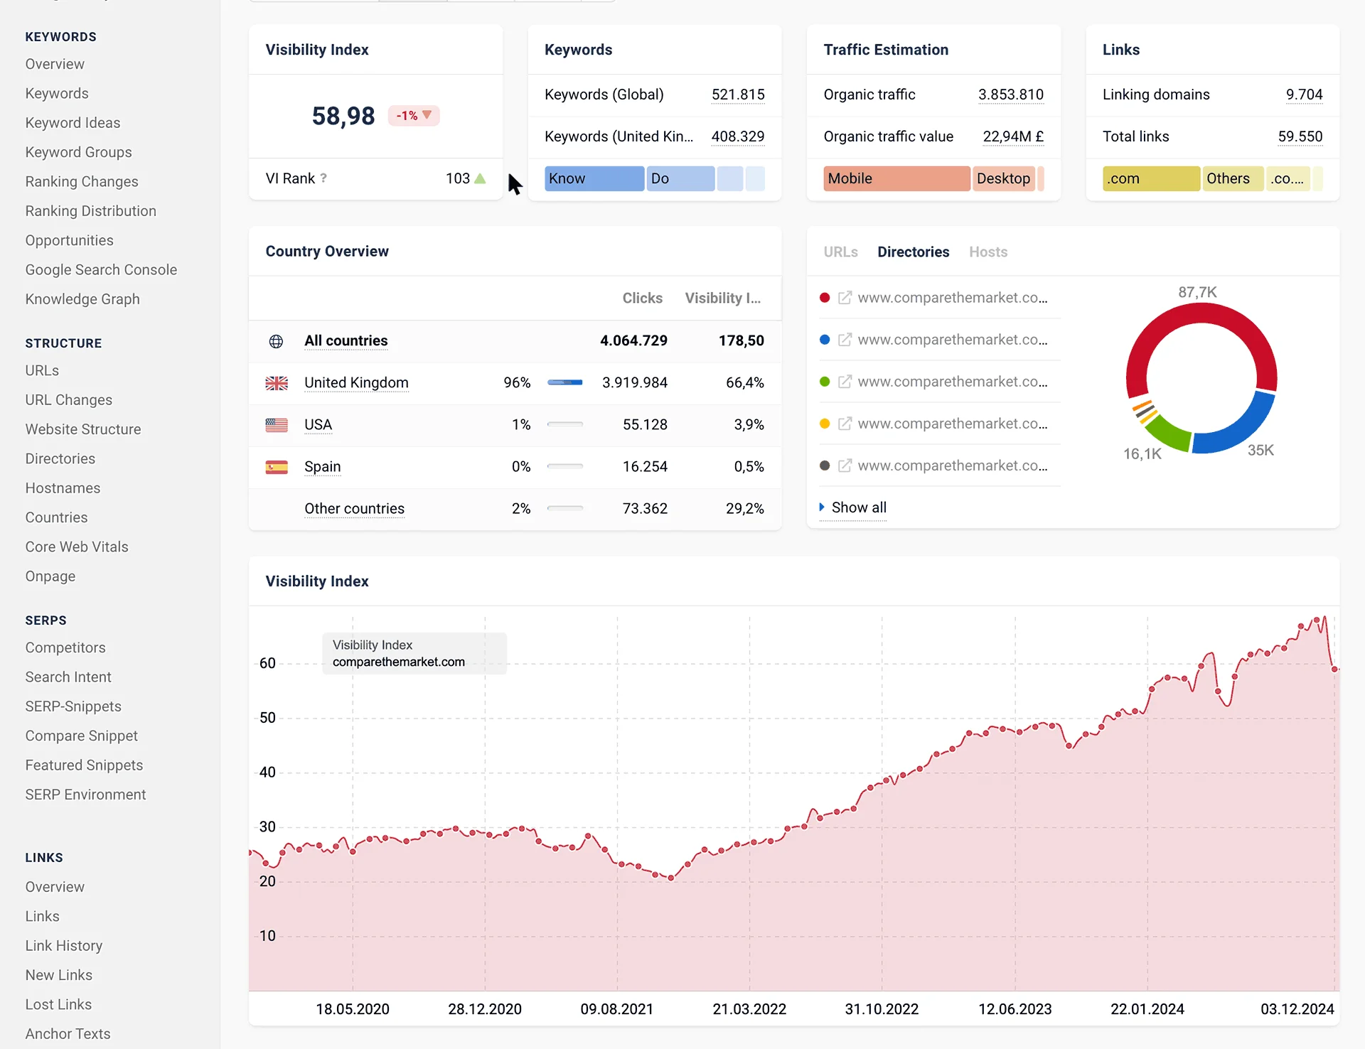
Task: Open Core Web Vitals in the sidebar
Action: [x=77, y=547]
